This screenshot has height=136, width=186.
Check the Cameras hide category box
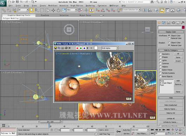point(160,63)
